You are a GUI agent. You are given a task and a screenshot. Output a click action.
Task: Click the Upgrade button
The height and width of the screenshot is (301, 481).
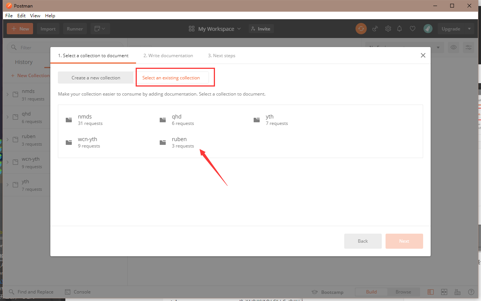point(451,29)
